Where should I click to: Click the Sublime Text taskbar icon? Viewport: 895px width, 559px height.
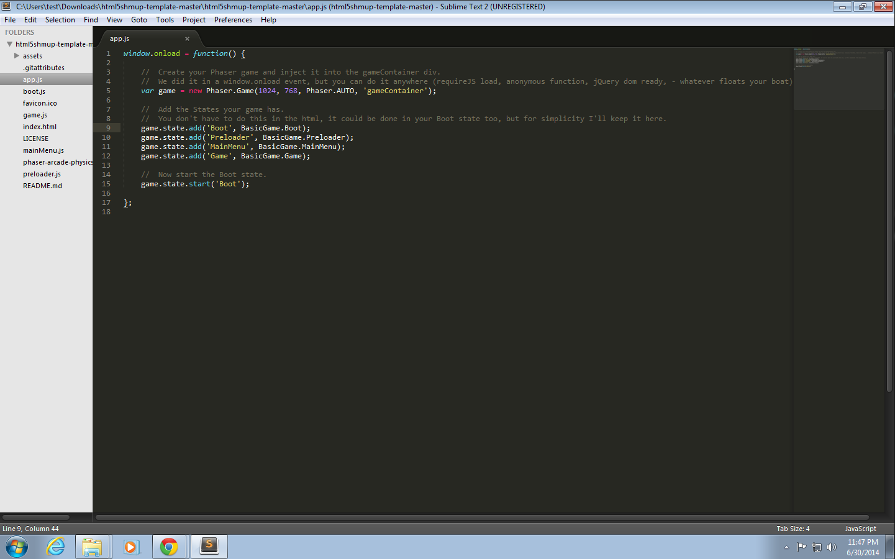209,547
